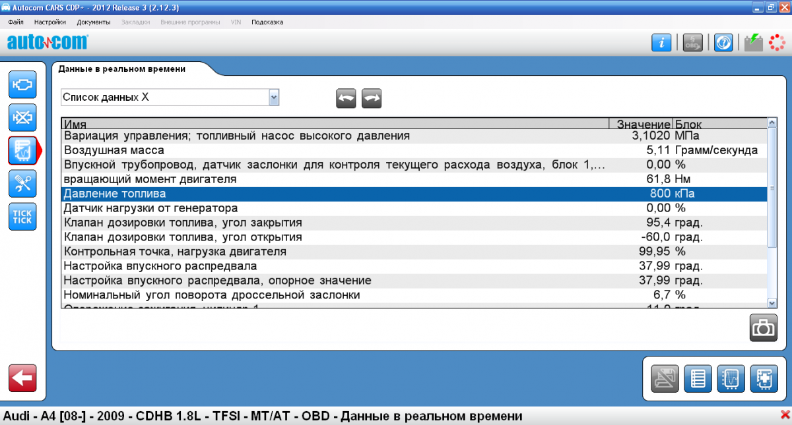The image size is (792, 425).
Task: Open the Документы menu
Action: tap(94, 22)
